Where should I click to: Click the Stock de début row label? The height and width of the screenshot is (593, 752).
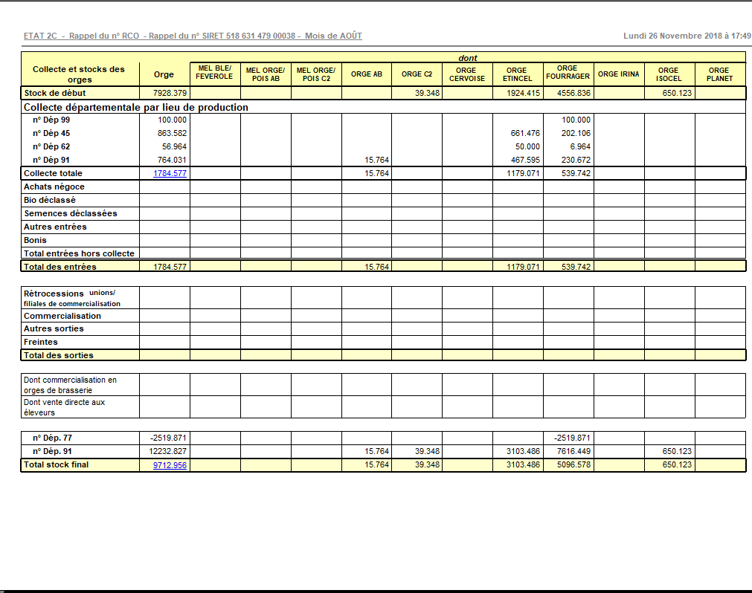(54, 93)
